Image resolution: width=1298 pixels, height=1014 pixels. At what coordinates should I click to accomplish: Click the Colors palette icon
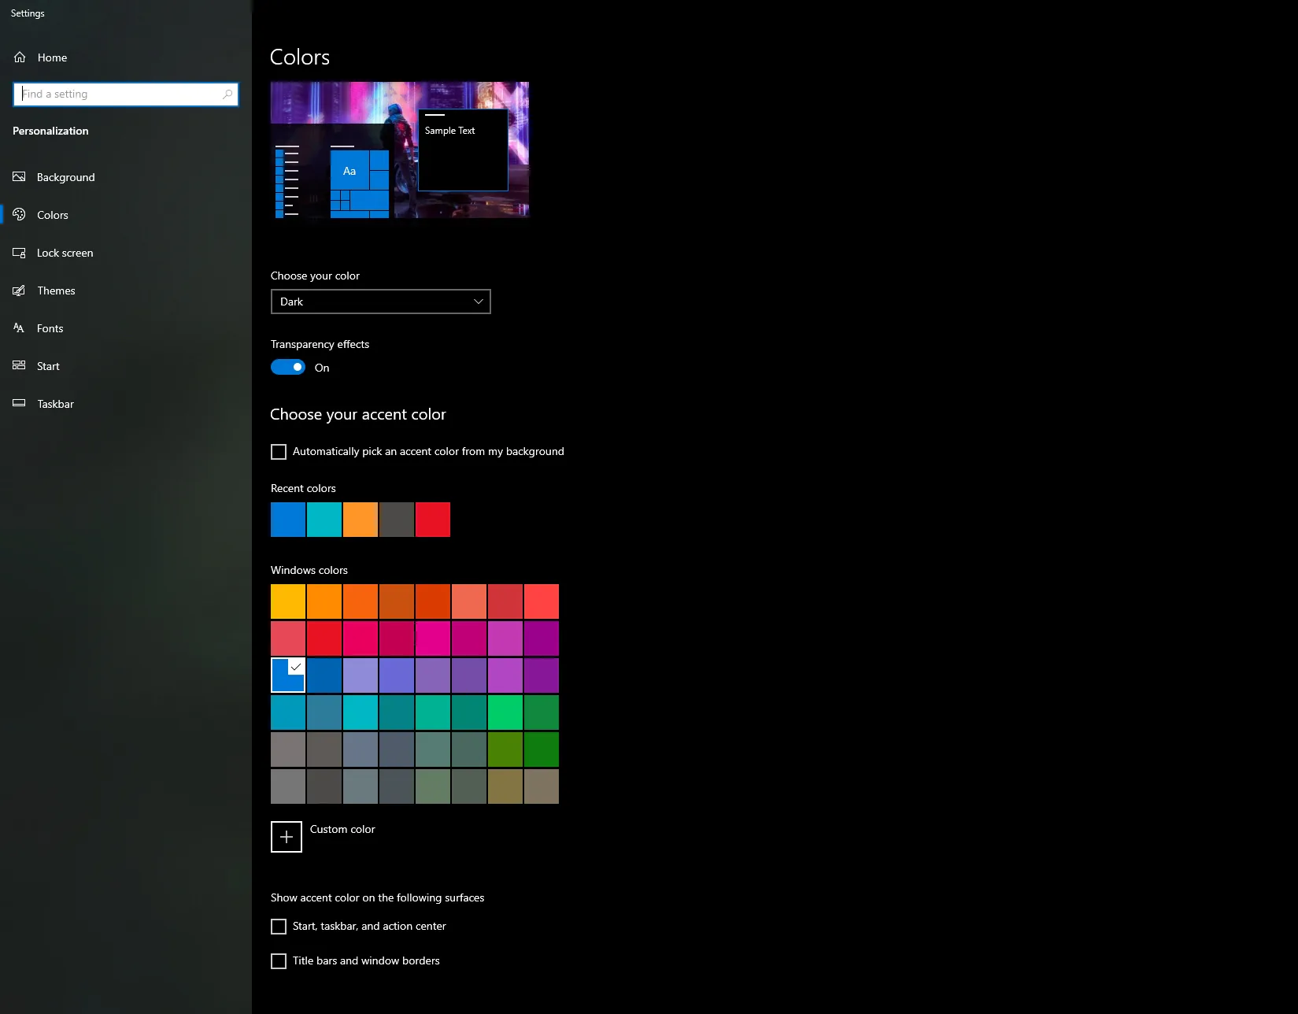[x=19, y=215]
